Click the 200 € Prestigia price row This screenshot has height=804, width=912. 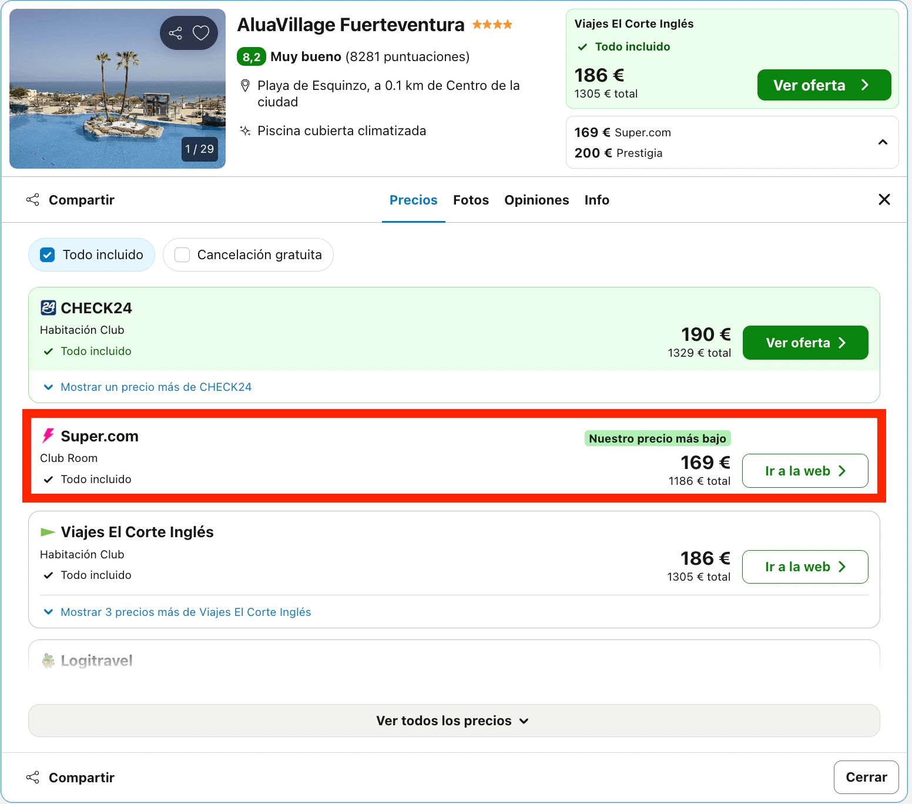[618, 153]
